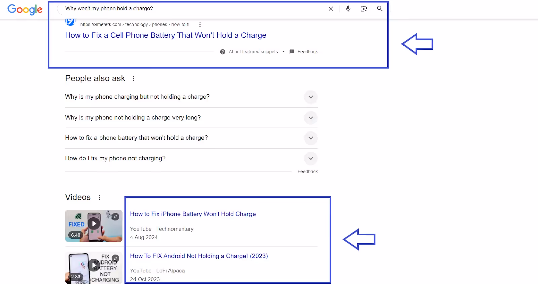Click the featured snippet Feedback flag icon
Image resolution: width=538 pixels, height=284 pixels.
pyautogui.click(x=292, y=52)
